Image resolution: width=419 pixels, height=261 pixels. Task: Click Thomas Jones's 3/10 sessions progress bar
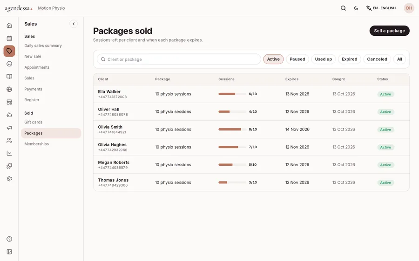(232, 183)
